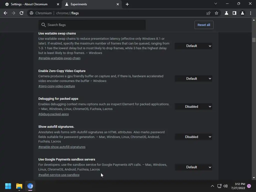Toggle the side panel icon

pyautogui.click(x=234, y=13)
